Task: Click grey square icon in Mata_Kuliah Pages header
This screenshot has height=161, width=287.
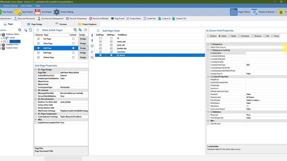Action: click(x=86, y=30)
